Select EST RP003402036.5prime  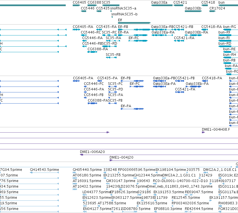click(173, 206)
